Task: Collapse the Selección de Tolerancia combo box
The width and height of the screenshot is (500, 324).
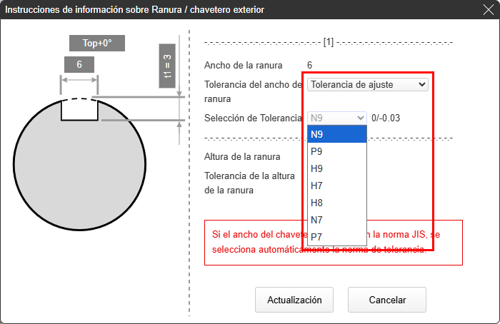Action: (x=338, y=117)
